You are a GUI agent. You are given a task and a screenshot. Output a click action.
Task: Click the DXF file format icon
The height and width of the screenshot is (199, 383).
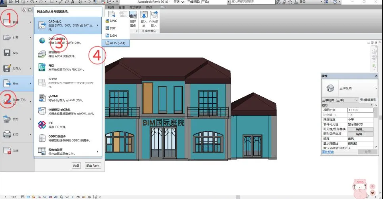[107, 28]
